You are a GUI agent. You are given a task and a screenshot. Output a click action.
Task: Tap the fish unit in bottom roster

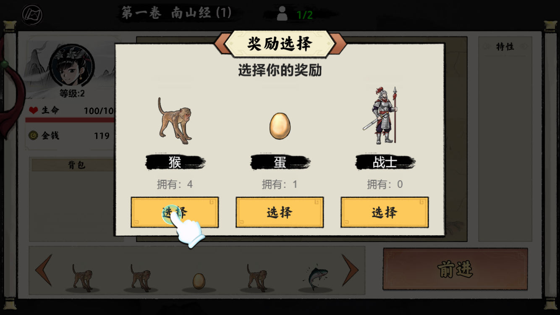pyautogui.click(x=315, y=277)
